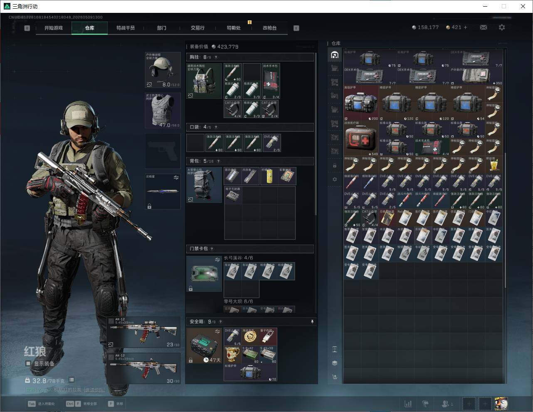This screenshot has width=533, height=412.
Task: Select the 量子存储 USB drive in safe box
Action: pyautogui.click(x=269, y=336)
